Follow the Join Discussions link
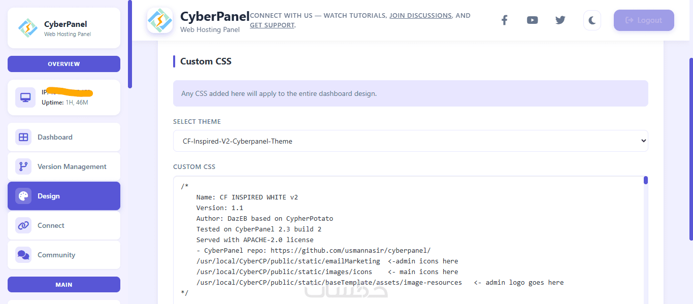 coord(420,16)
